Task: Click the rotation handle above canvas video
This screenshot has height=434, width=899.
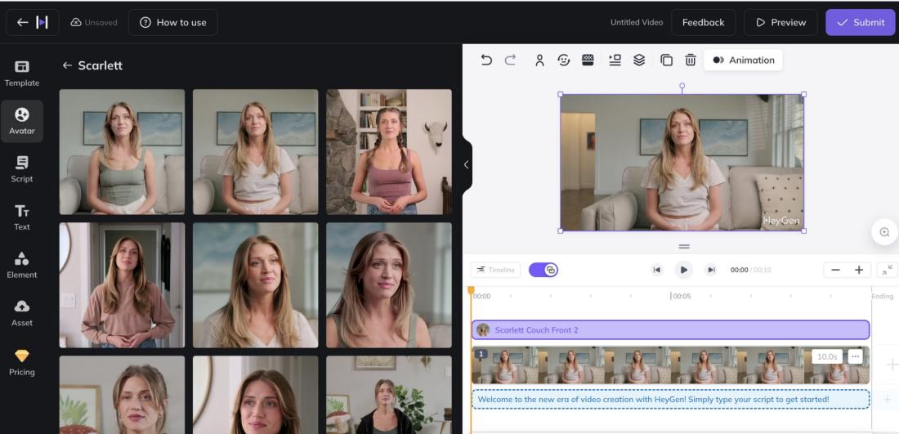Action: [x=682, y=86]
